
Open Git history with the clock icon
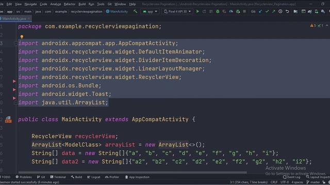coord(280,11)
